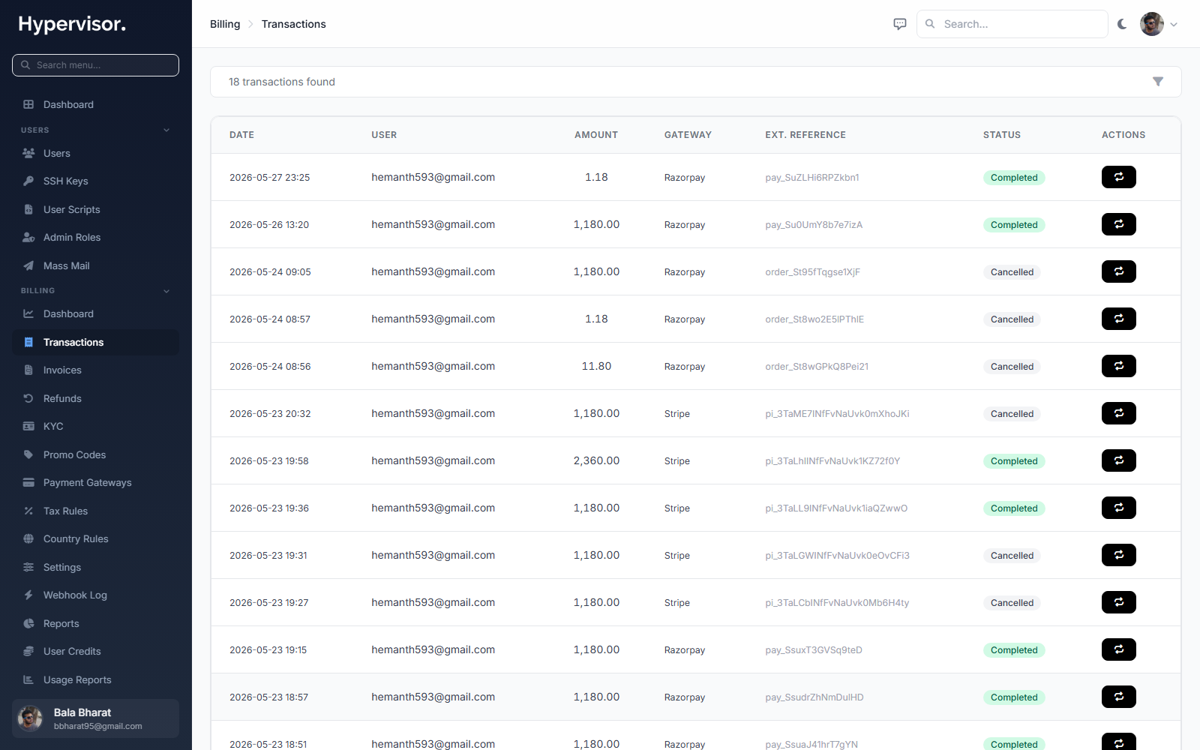Click refresh action for 2026-05-23 20:32 transaction
This screenshot has width=1200, height=750.
(1118, 413)
